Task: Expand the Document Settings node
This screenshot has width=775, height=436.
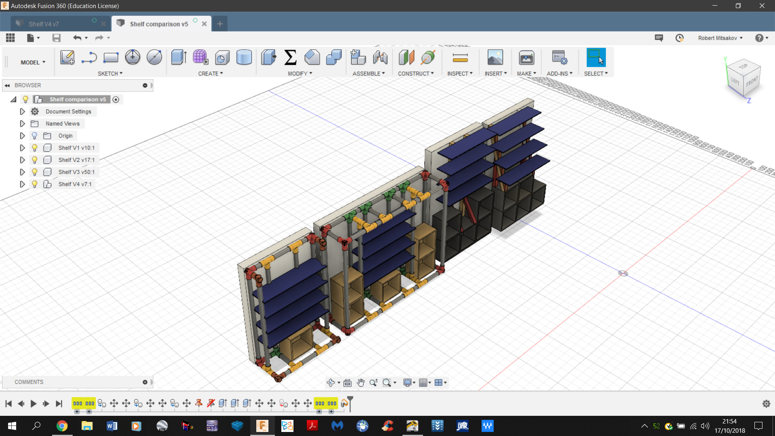Action: (x=23, y=111)
